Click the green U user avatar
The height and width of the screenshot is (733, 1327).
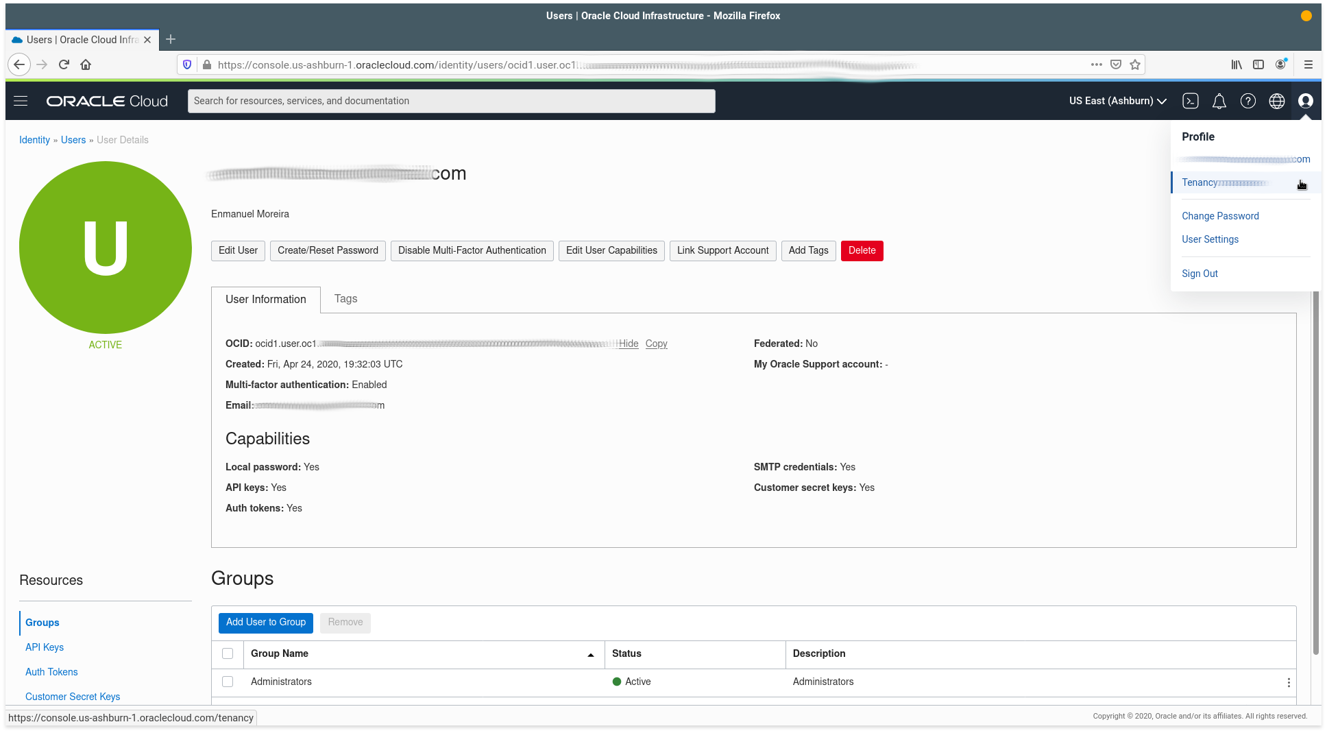coord(106,248)
